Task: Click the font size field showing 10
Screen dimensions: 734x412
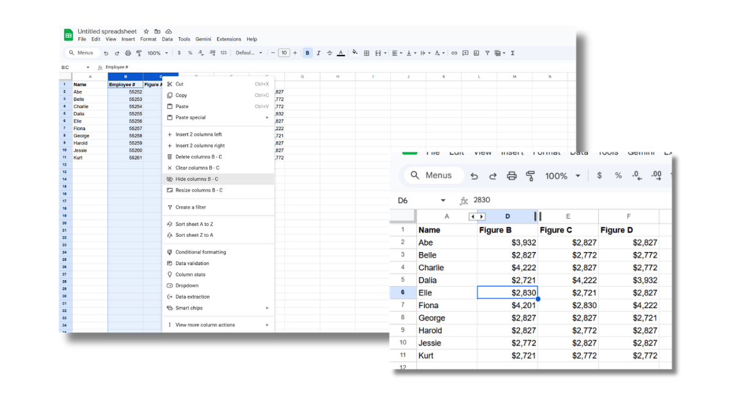Action: tap(284, 53)
